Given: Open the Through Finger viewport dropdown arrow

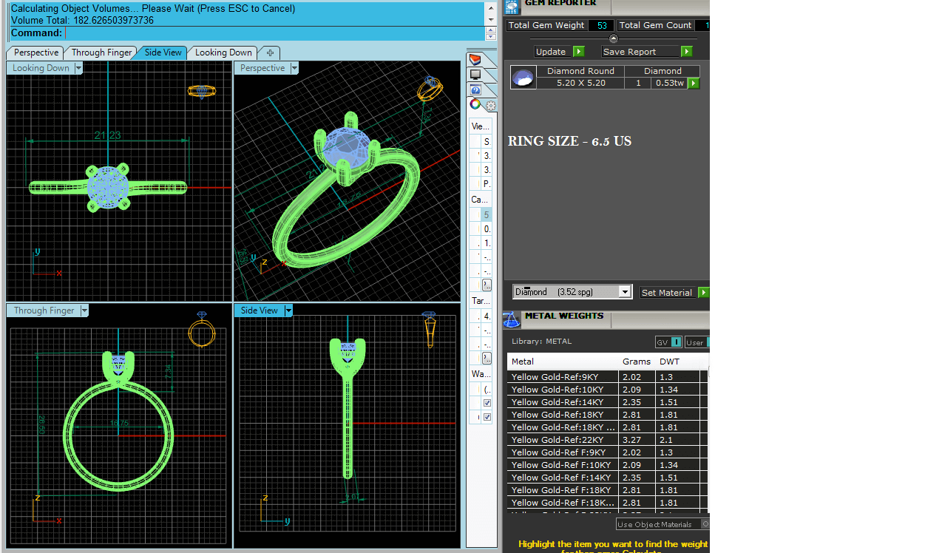Looking at the screenshot, I should pyautogui.click(x=84, y=311).
